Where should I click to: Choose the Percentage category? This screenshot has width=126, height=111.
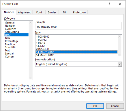pyautogui.click(x=12, y=41)
